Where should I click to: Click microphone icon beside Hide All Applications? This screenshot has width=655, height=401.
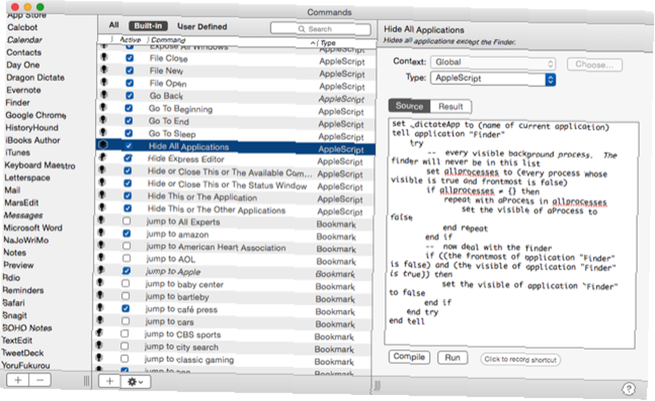pos(103,145)
